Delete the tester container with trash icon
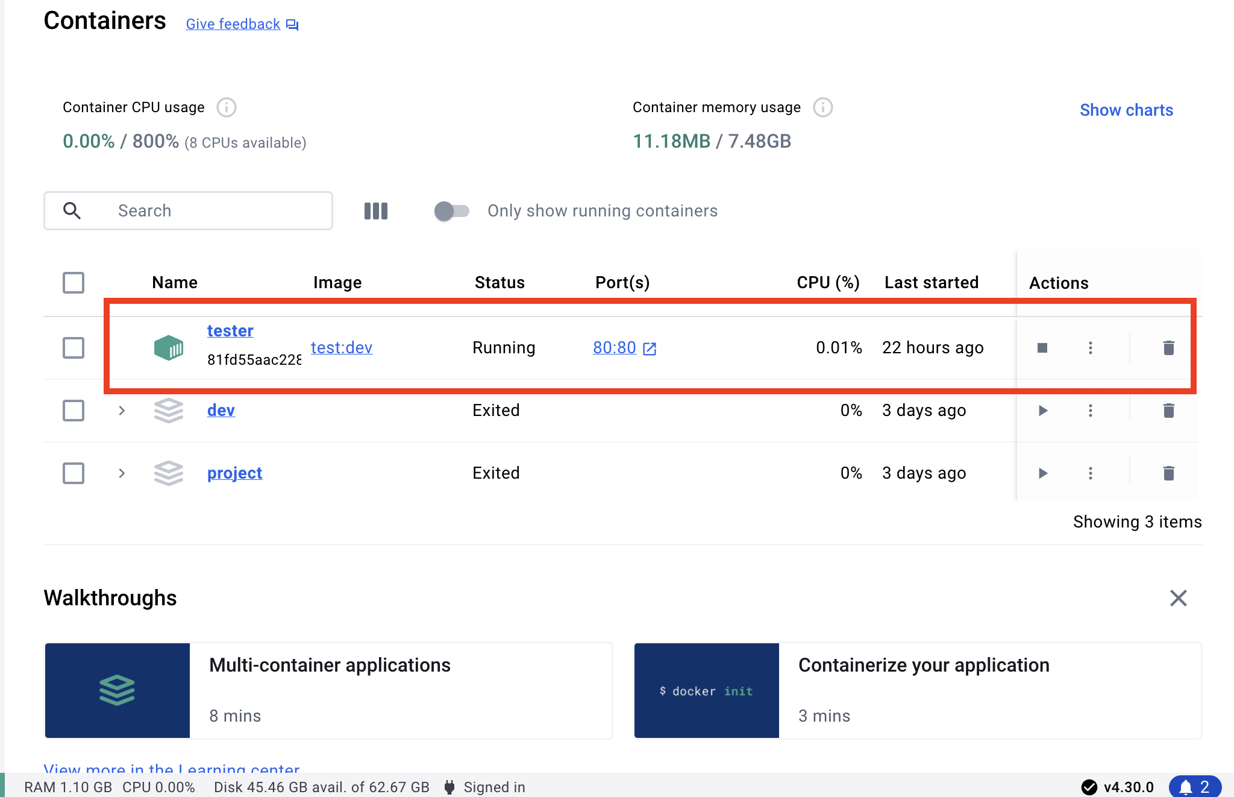This screenshot has width=1234, height=797. coord(1168,348)
